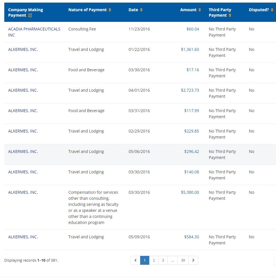Open ALKERMES link for $17.16 row

23,70
